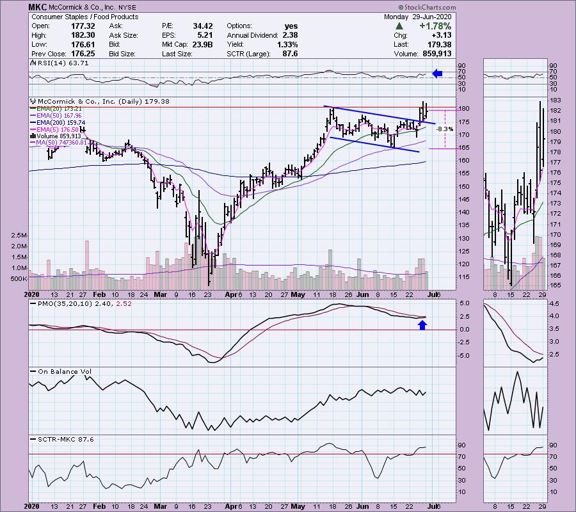Image resolution: width=576 pixels, height=512 pixels.
Task: Click the EMA(200) 159.74 legend entry
Action: pyautogui.click(x=61, y=123)
